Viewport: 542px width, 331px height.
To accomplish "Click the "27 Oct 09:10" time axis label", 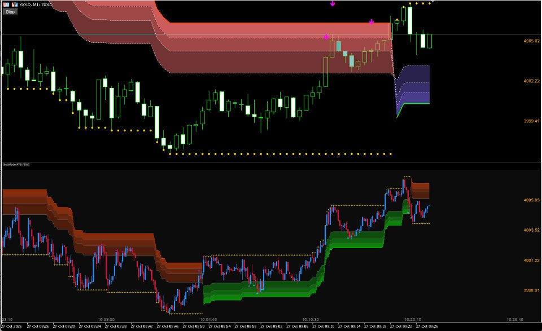I will click(x=323, y=326).
